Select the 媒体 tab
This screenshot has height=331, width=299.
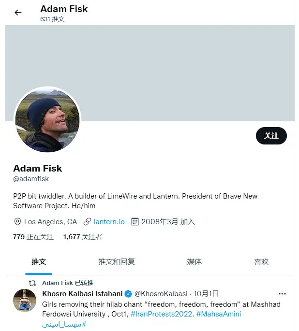pos(194,261)
